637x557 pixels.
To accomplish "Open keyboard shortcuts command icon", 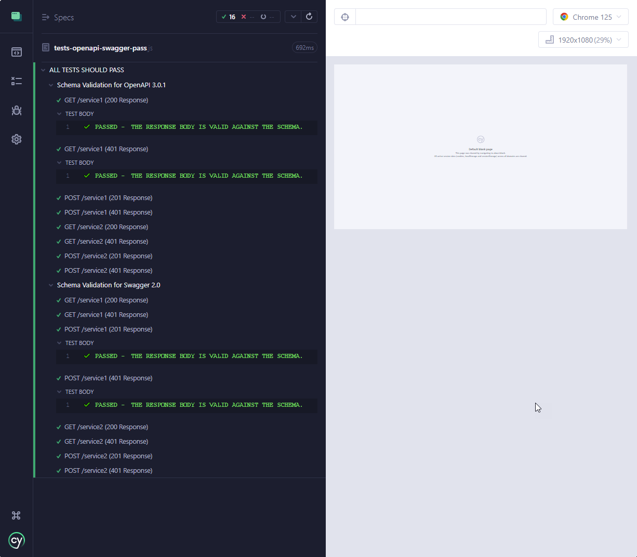I will click(x=16, y=515).
